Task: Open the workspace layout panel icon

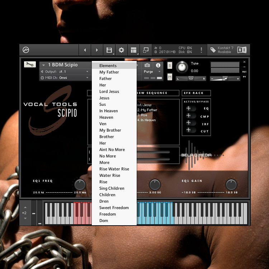Action: pyautogui.click(x=133, y=50)
